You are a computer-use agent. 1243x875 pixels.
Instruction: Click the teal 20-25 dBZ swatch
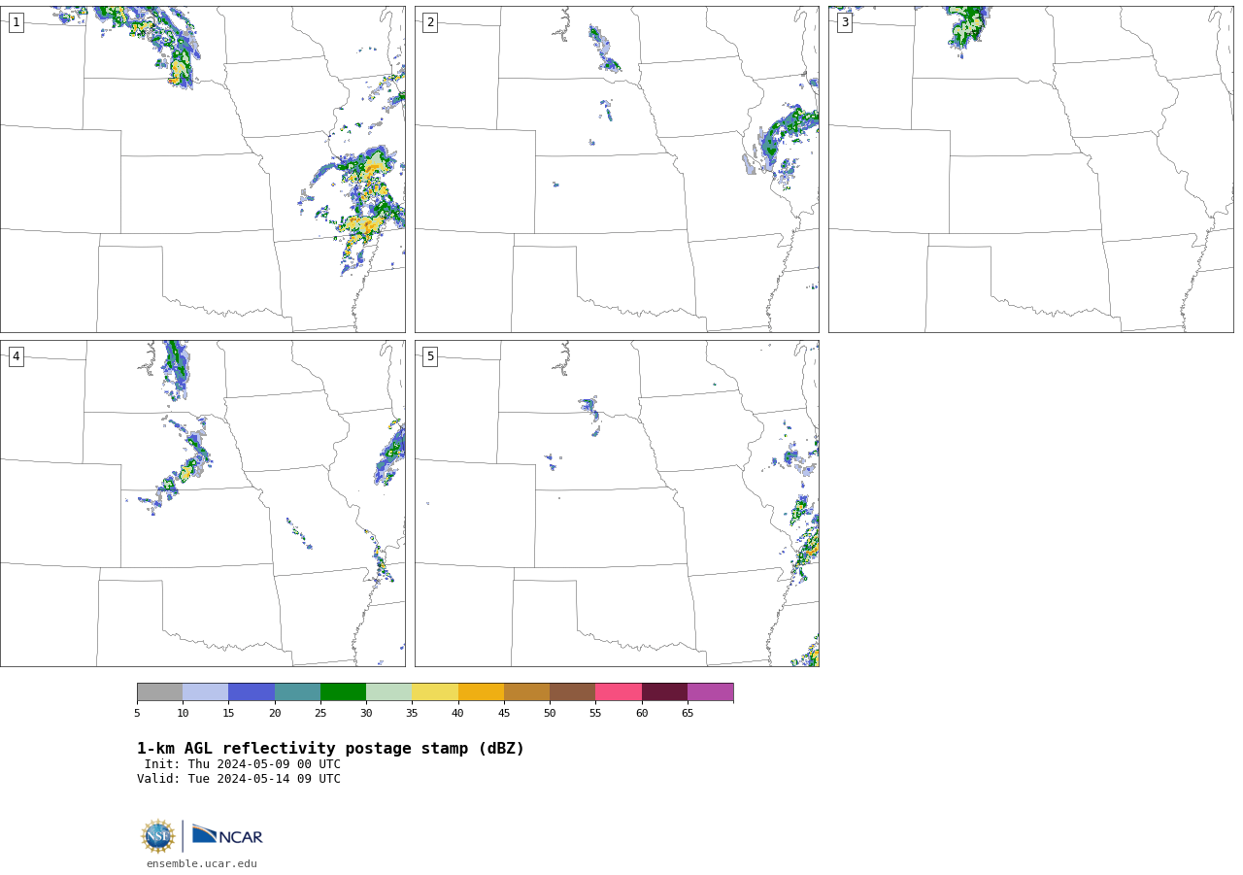tap(297, 691)
